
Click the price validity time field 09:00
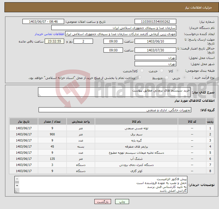coord(113,50)
